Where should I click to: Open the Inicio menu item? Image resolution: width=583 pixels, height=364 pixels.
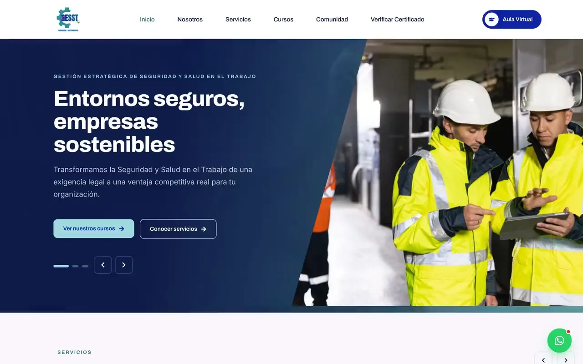(147, 20)
